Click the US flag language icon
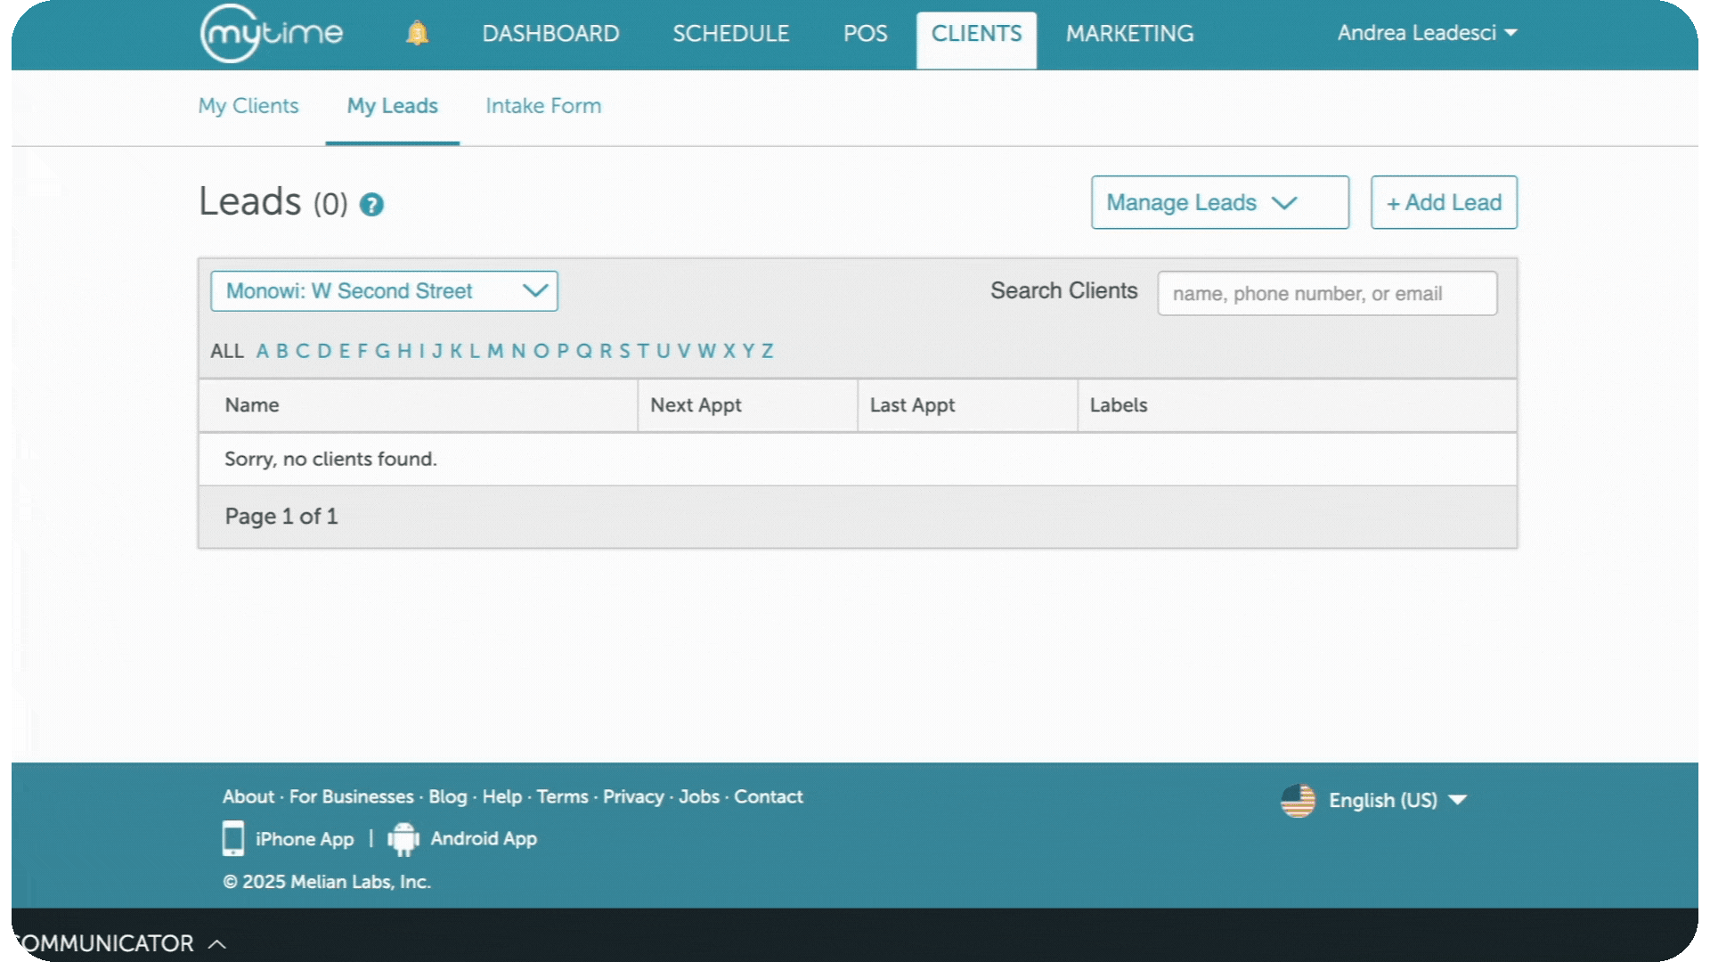1710x962 pixels. [x=1298, y=800]
